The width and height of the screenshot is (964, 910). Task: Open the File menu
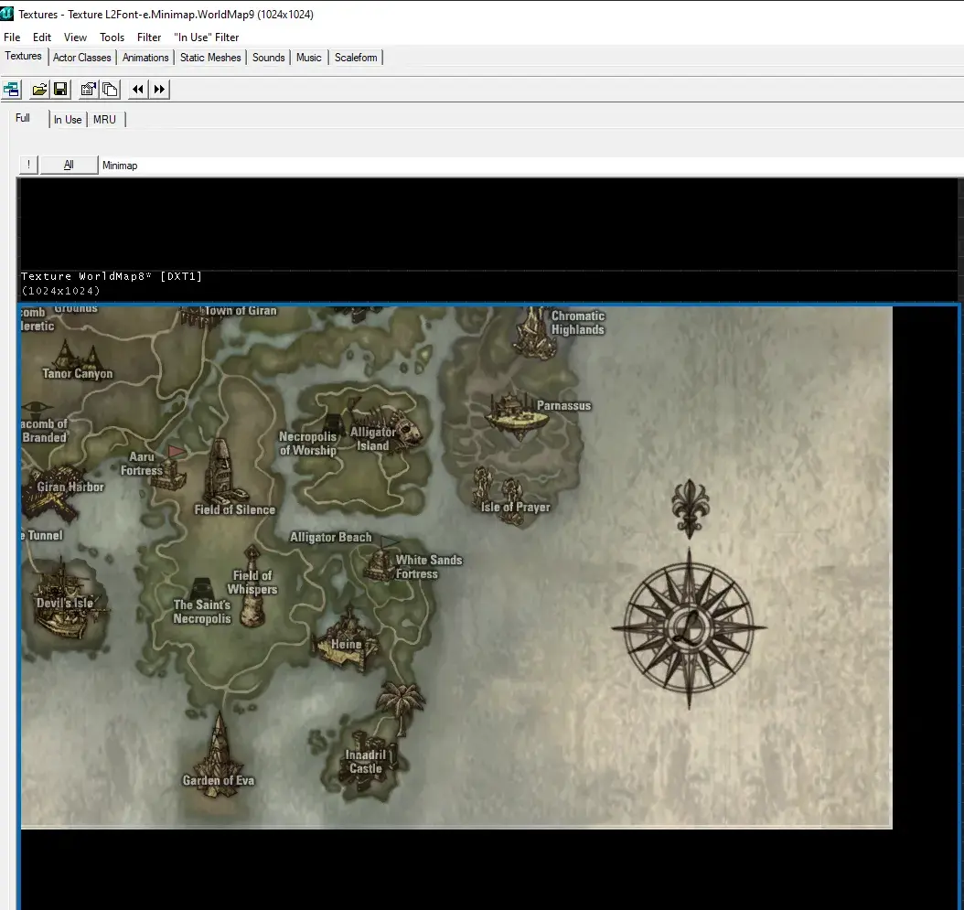coord(12,37)
